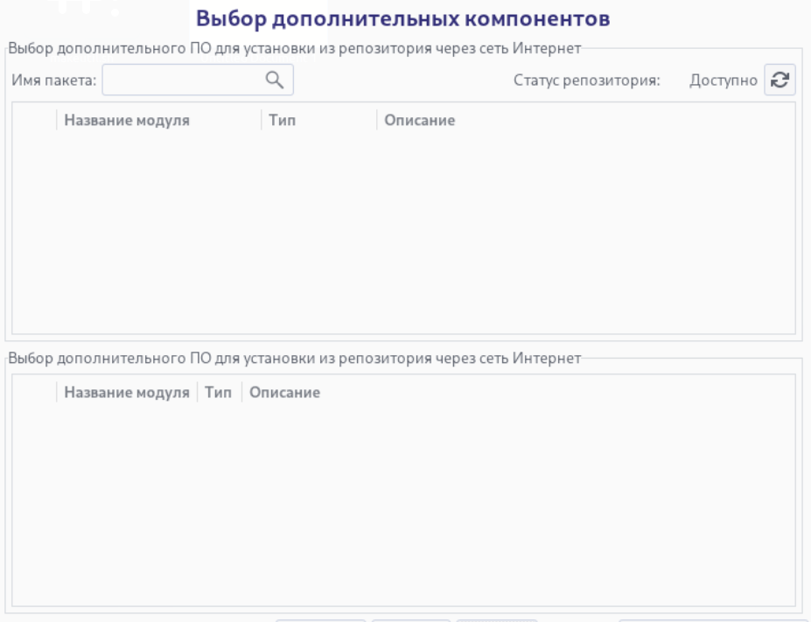Click blank selection column header in lower table
811x622 pixels.
pos(35,393)
